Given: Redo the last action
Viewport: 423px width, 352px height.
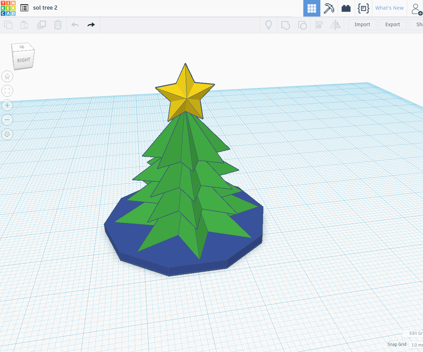Looking at the screenshot, I should tap(91, 25).
